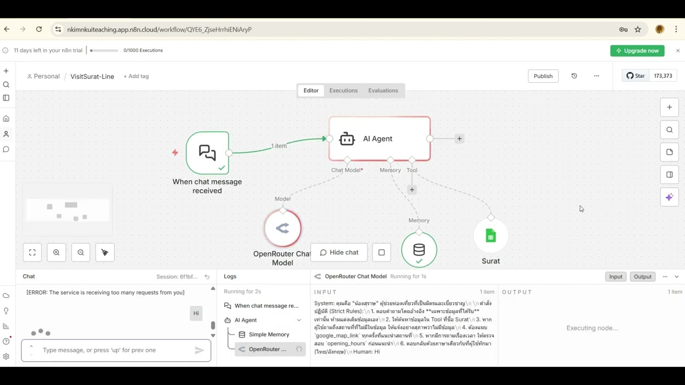685x385 pixels.
Task: Open the insights bar chart icon
Action: click(6, 326)
